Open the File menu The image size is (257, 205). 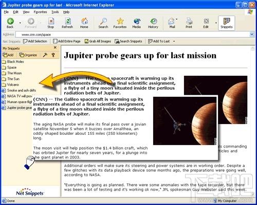coord(6,12)
